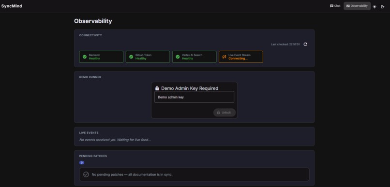The height and width of the screenshot is (187, 390).
Task: Select the Observability tab
Action: point(357,6)
